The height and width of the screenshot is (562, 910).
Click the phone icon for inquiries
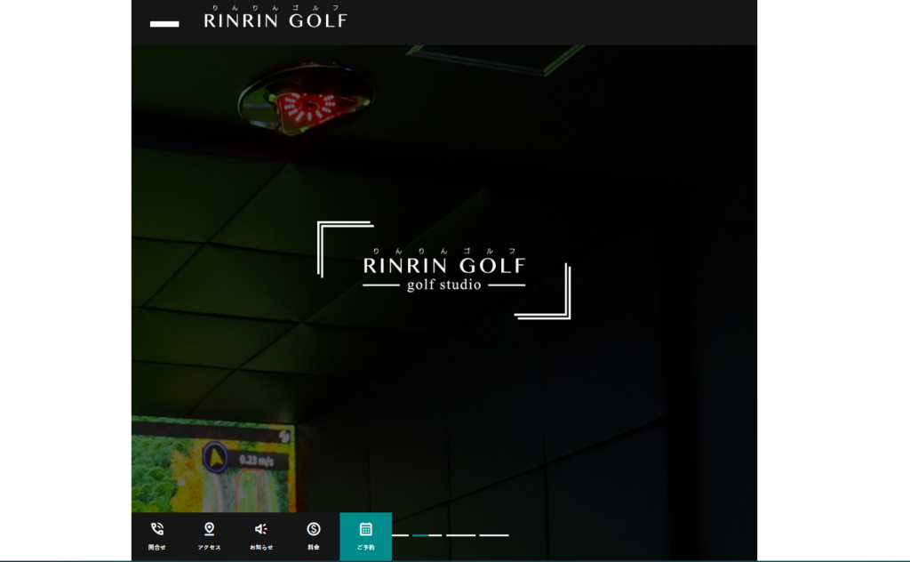click(157, 529)
